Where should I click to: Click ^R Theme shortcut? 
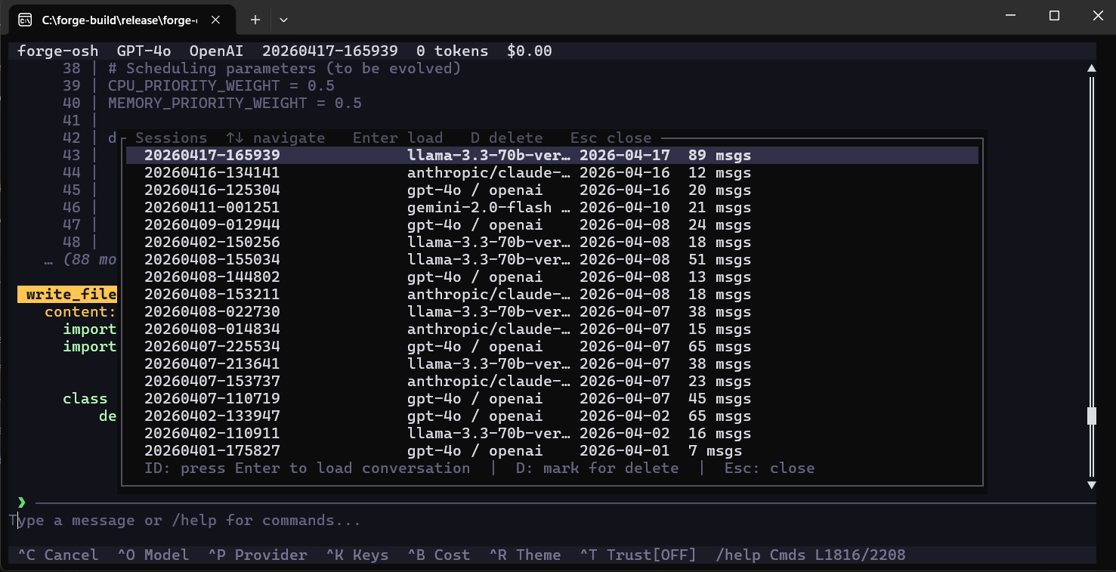point(525,555)
